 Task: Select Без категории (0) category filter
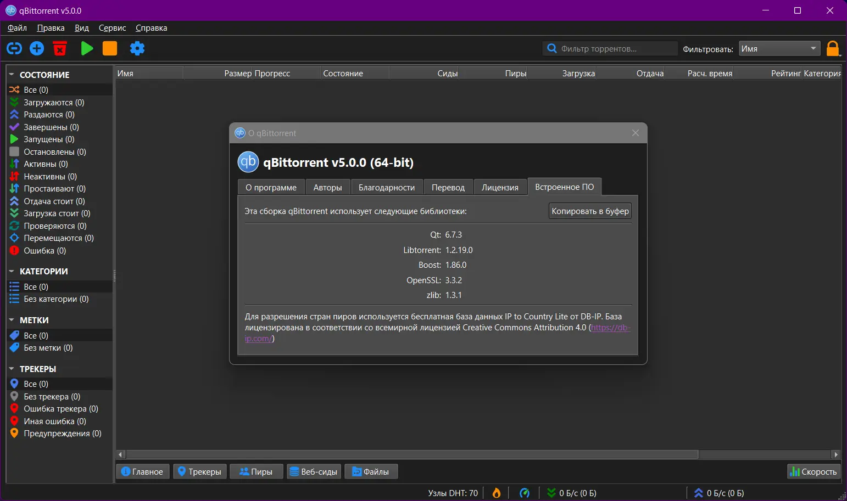(59, 299)
